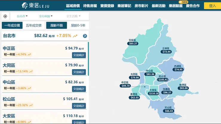Click the $74.95 Neihu map marker
This screenshot has width=221, height=124.
coord(178,69)
